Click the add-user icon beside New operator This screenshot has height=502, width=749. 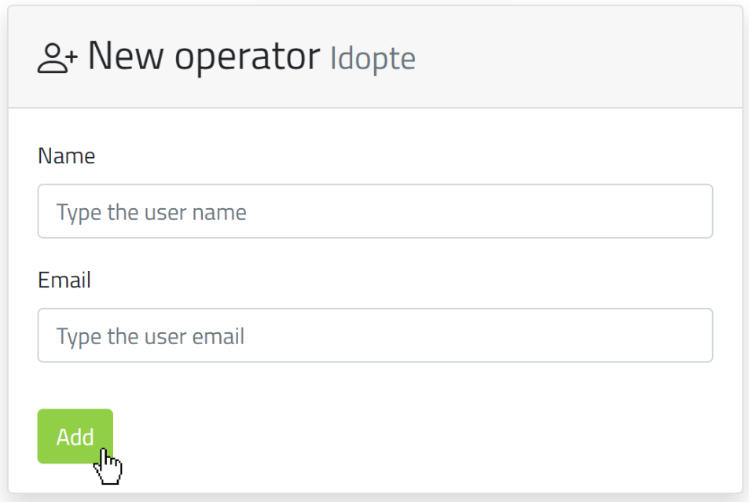pyautogui.click(x=57, y=58)
